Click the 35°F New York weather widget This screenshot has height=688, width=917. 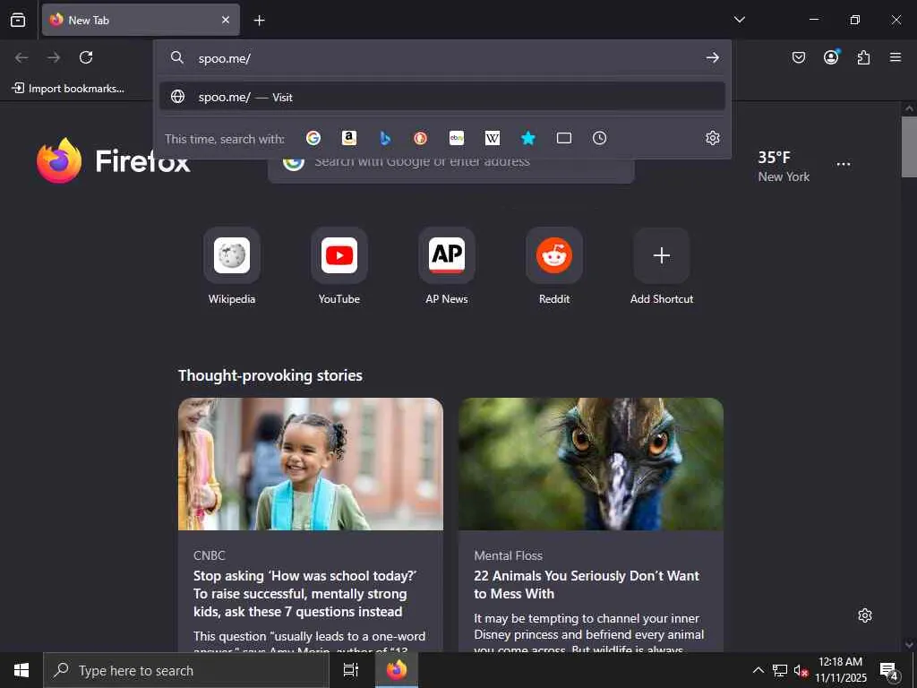[784, 166]
